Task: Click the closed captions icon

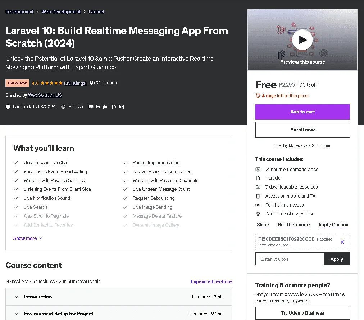Action: click(91, 107)
